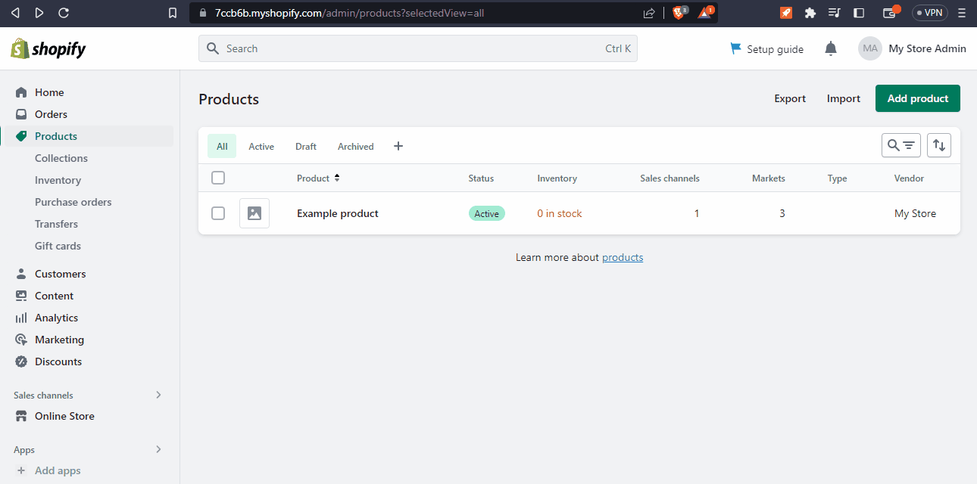This screenshot has height=484, width=977.
Task: Switch to the Archived tab
Action: pos(355,145)
